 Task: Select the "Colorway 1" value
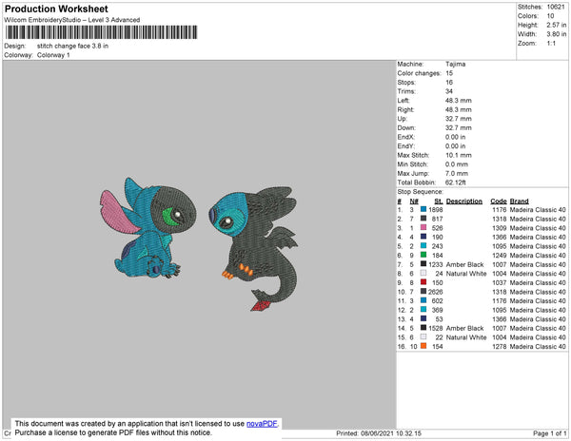[53, 55]
